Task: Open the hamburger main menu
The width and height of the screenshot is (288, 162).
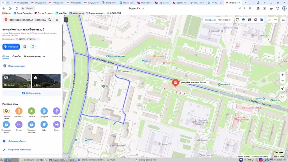Action: point(283,20)
